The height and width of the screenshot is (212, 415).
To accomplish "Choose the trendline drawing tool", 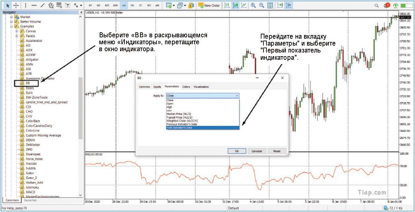I will pyautogui.click(x=42, y=5).
